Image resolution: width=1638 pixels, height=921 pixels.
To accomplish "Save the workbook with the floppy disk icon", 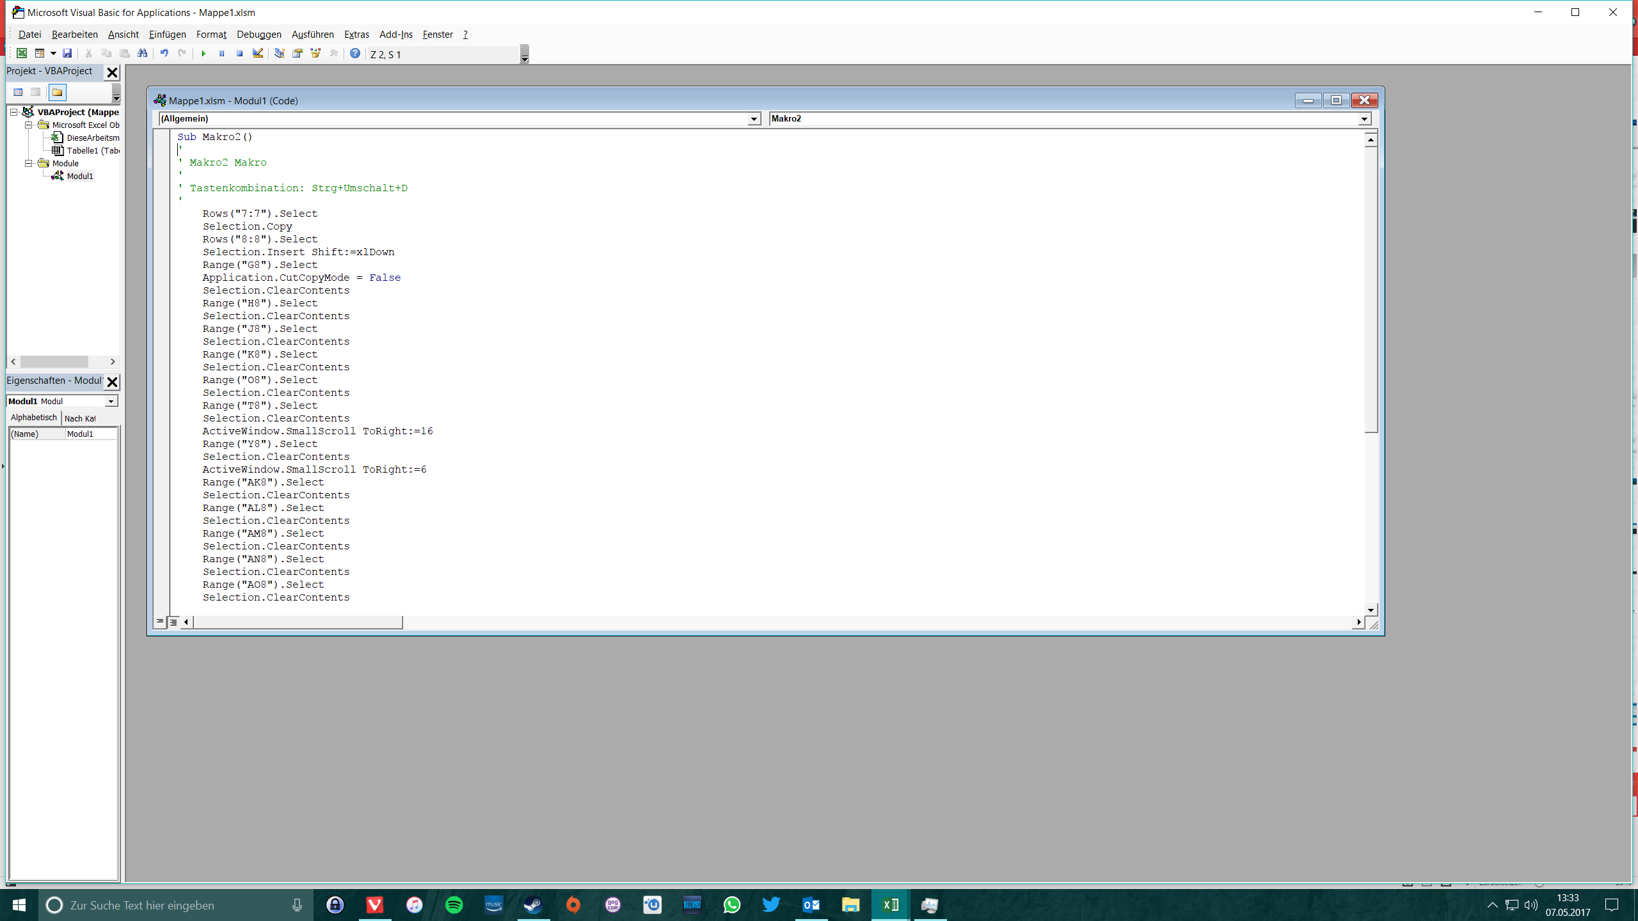I will coord(67,54).
